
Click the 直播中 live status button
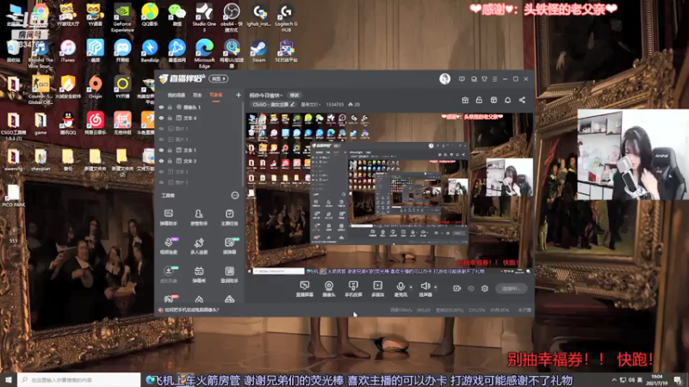click(x=511, y=288)
